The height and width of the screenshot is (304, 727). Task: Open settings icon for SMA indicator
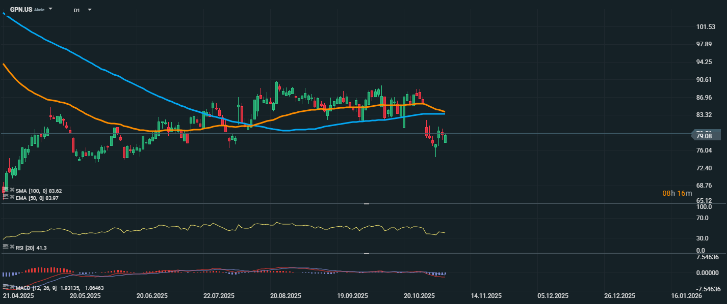(6, 190)
